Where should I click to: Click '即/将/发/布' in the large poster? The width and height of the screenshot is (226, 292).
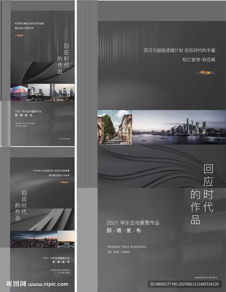click(124, 230)
